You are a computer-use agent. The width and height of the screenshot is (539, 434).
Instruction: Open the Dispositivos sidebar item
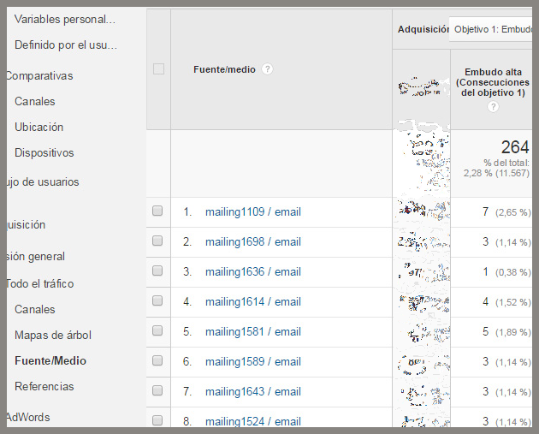click(44, 152)
